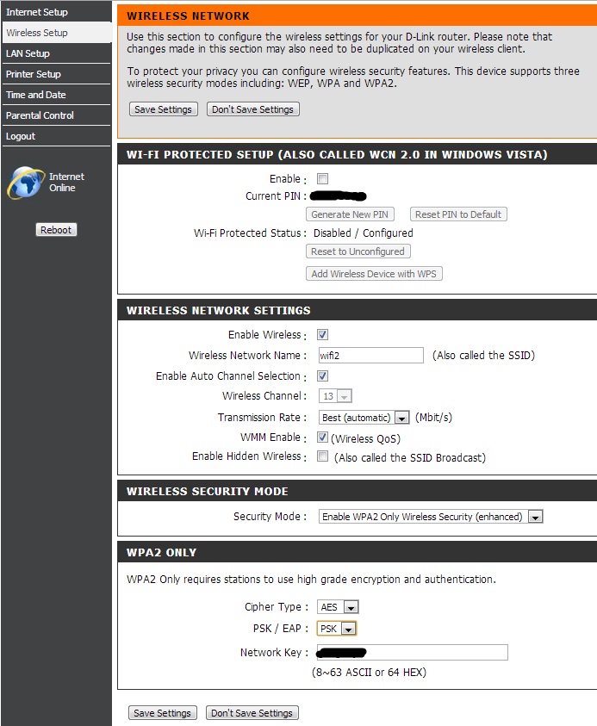Toggle Enable Hidden Wireless checkbox
This screenshot has width=597, height=726.
pos(323,456)
